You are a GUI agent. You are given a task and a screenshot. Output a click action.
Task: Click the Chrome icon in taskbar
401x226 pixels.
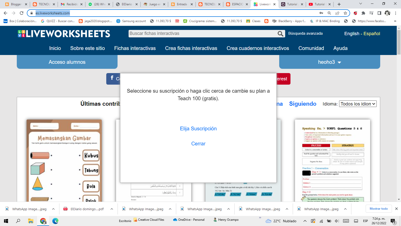(x=43, y=221)
